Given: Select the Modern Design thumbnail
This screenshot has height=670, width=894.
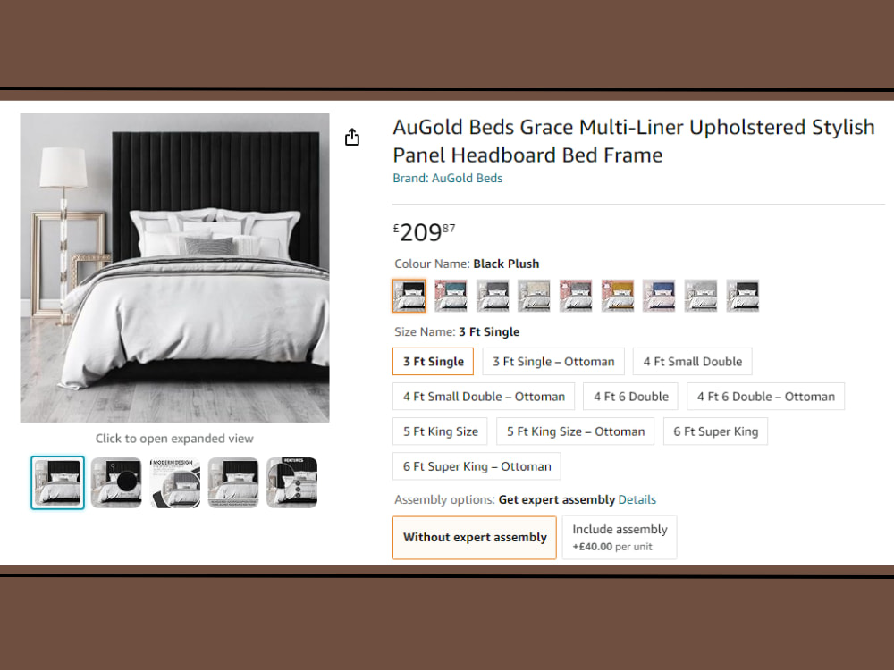Looking at the screenshot, I should click(174, 482).
